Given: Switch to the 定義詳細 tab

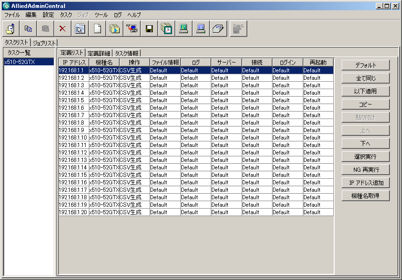Looking at the screenshot, I should tap(99, 53).
